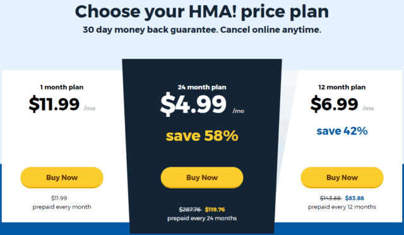
Task: Click the crossed-out $143.88 price
Action: tap(331, 198)
